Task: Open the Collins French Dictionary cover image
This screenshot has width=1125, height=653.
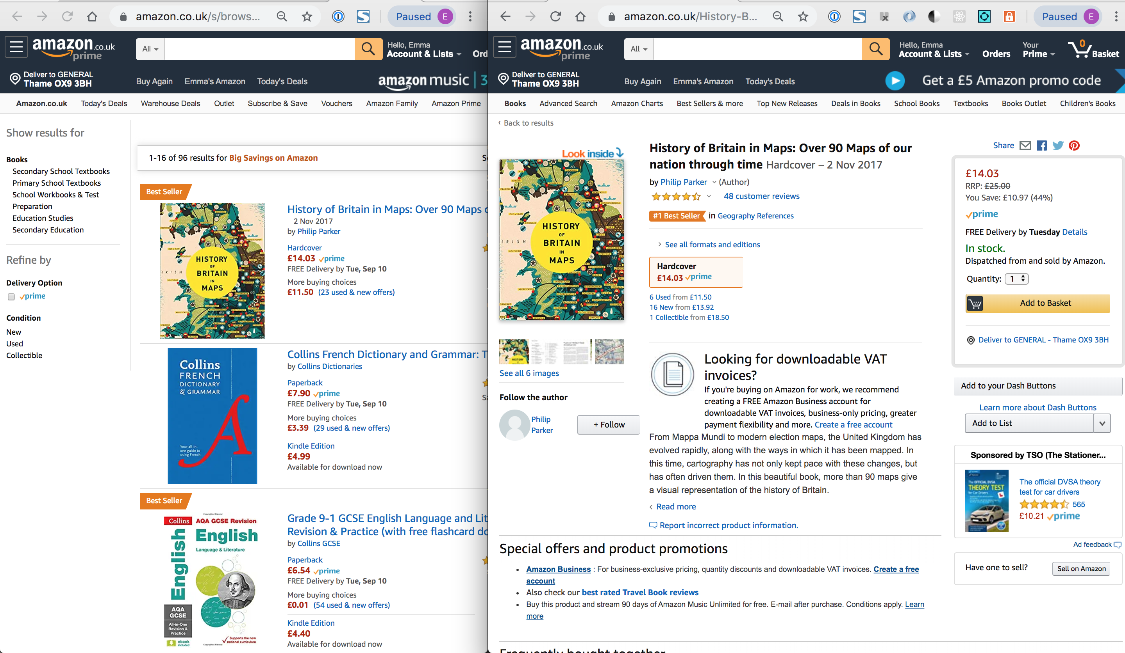Action: [212, 415]
